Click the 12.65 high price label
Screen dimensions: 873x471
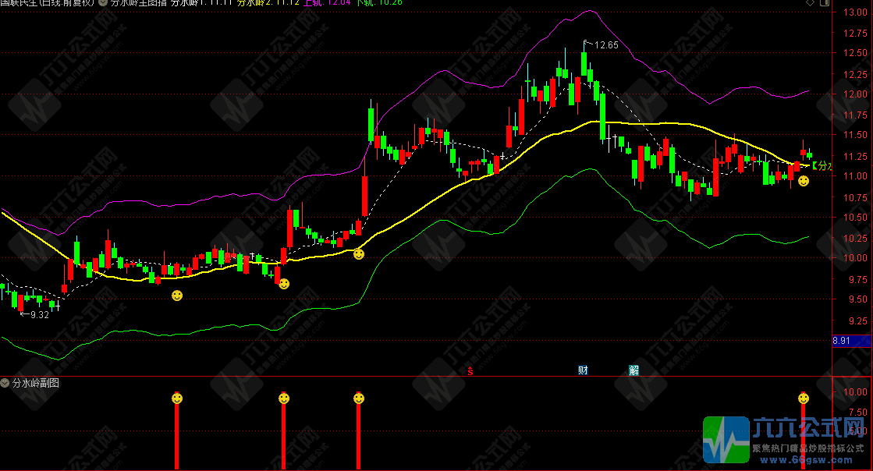605,45
